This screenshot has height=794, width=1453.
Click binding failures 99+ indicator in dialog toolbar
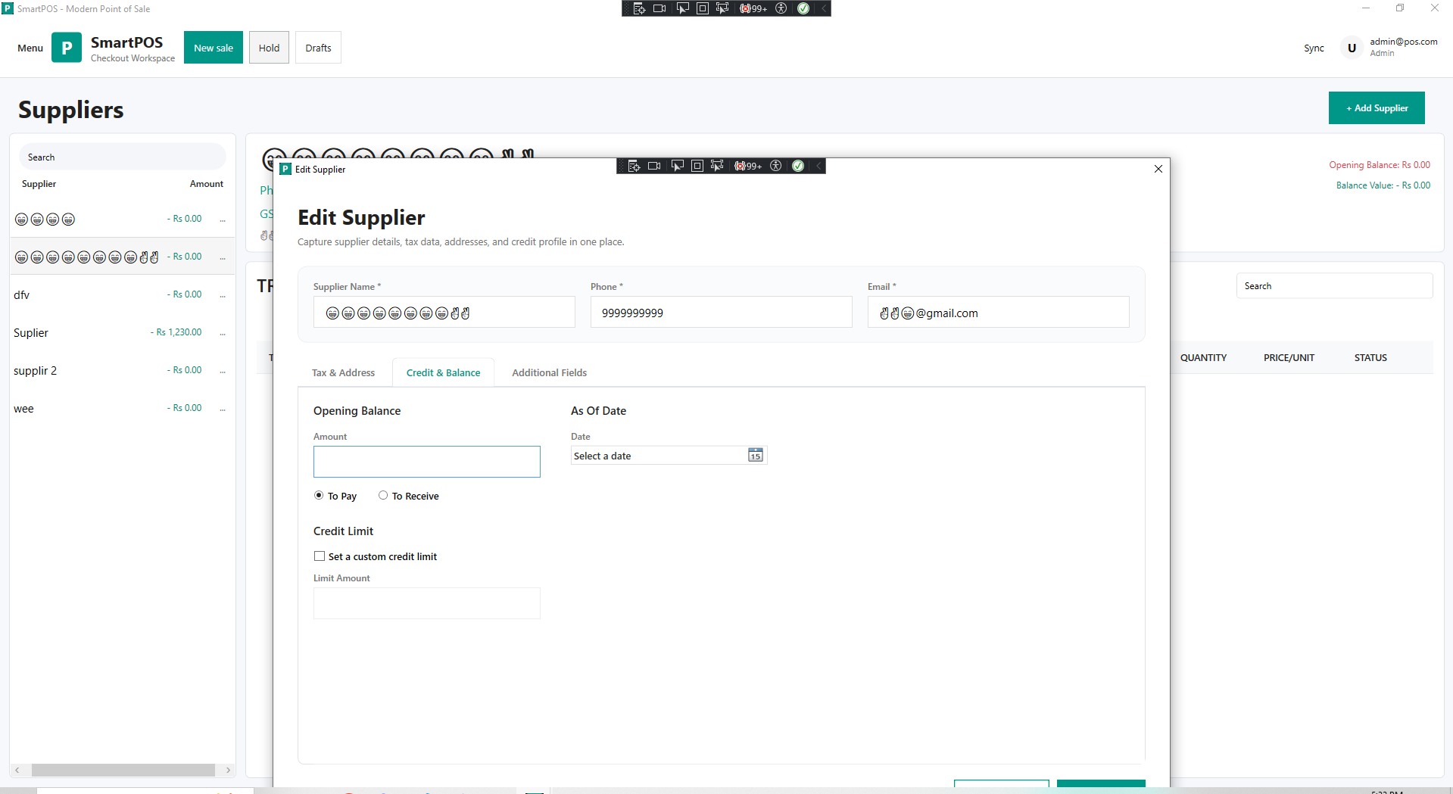pos(748,166)
